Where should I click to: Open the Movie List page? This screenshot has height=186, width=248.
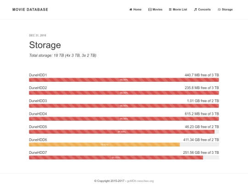pyautogui.click(x=178, y=10)
